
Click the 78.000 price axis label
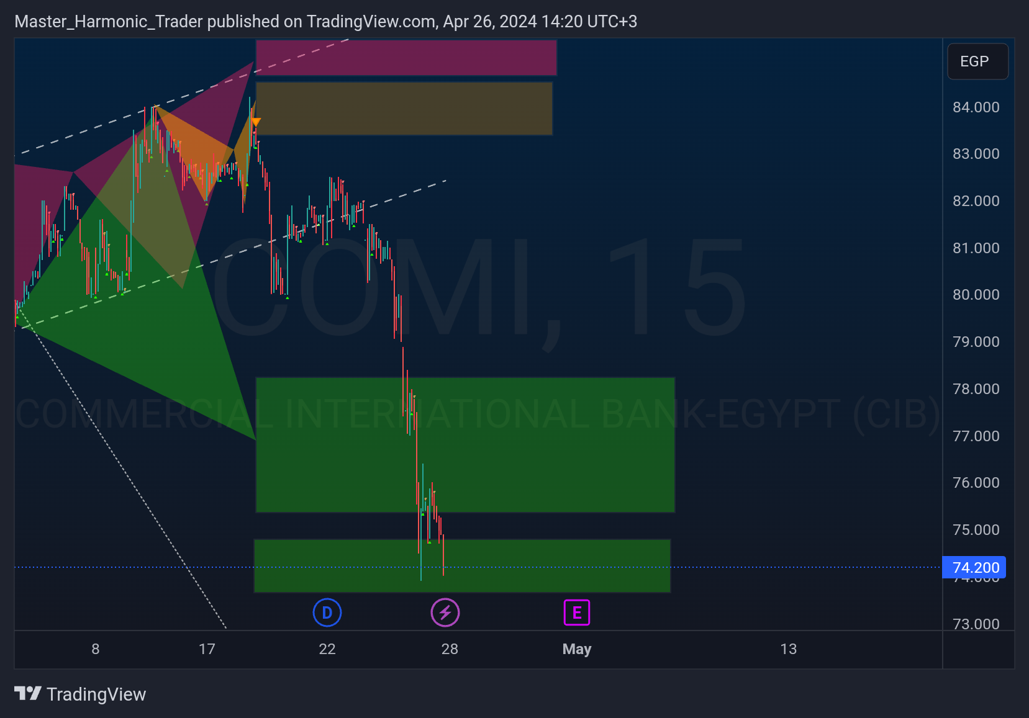pos(976,389)
